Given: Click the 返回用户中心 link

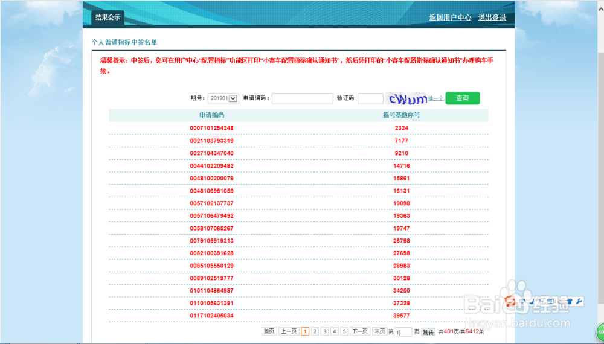Looking at the screenshot, I should point(451,18).
